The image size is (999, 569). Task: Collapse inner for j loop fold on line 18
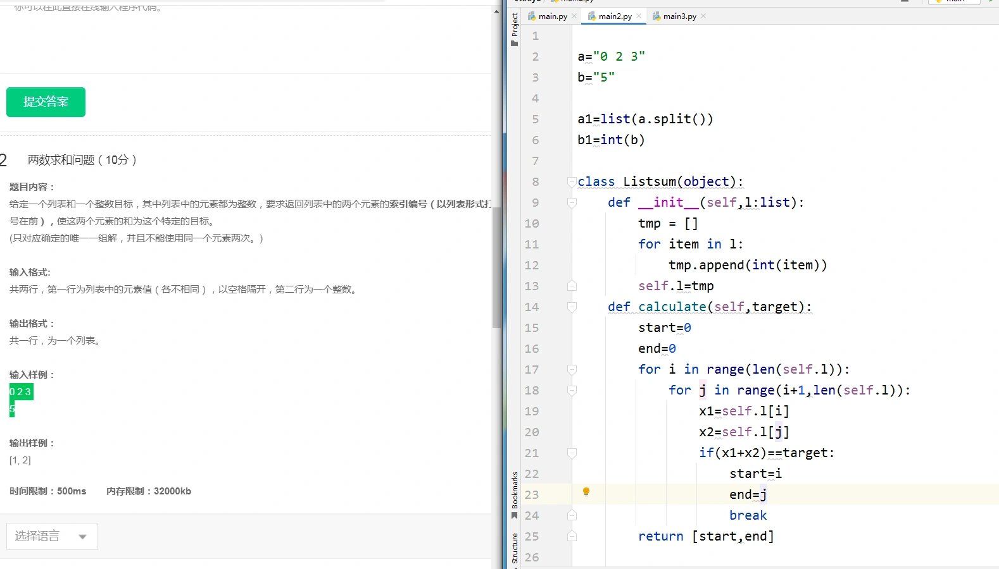(572, 390)
